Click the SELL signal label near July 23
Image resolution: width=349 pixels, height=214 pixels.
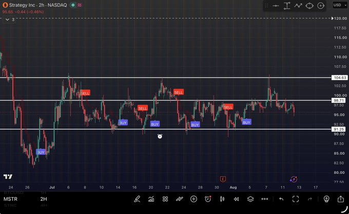179,92
